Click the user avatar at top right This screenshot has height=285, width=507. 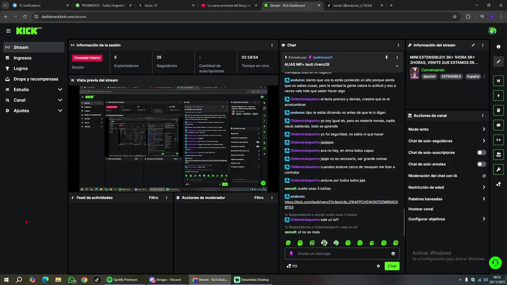tap(492, 31)
